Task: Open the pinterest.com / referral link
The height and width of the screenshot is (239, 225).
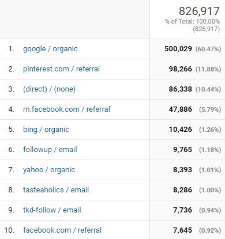Action: tap(61, 69)
